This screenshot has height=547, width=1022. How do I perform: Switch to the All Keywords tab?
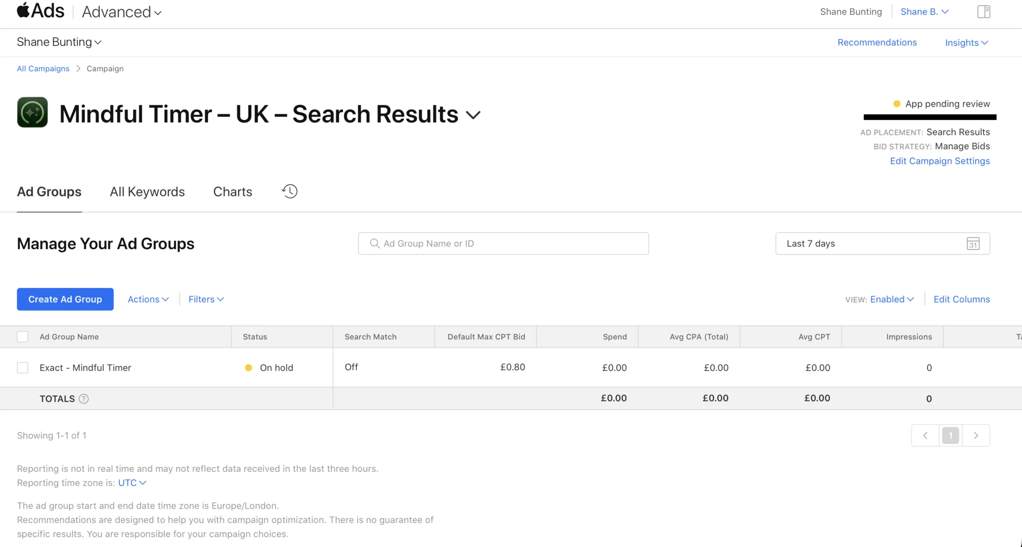147,192
